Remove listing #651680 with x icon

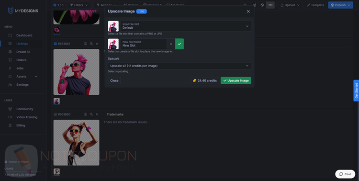97,114
